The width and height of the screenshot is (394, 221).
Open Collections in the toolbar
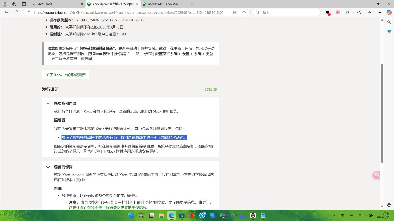click(369, 13)
